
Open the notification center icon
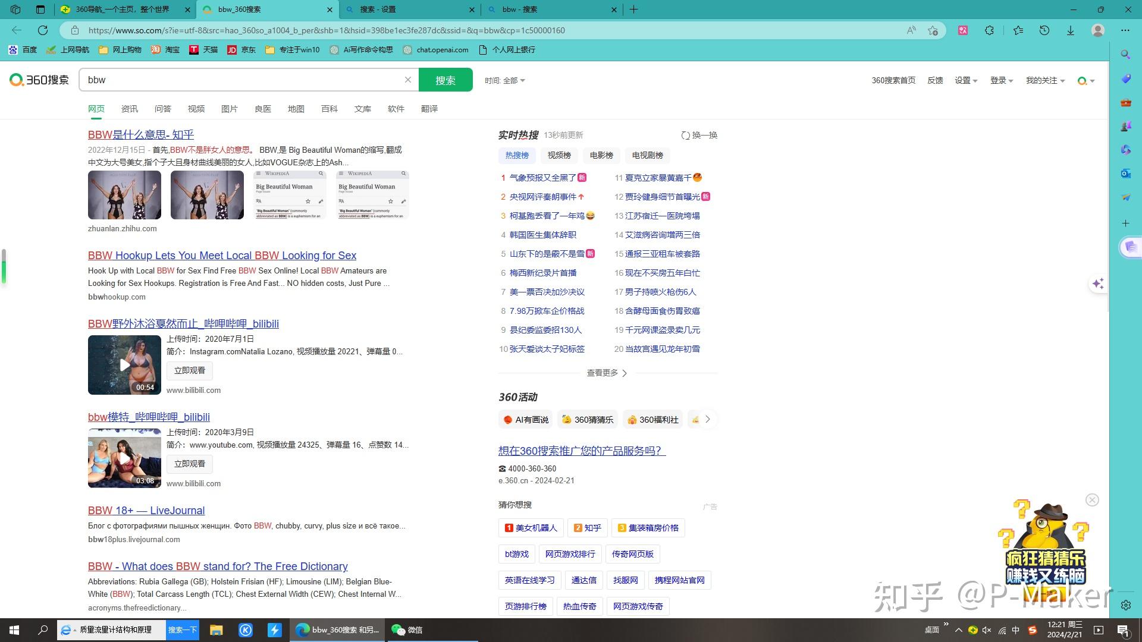click(x=1123, y=630)
